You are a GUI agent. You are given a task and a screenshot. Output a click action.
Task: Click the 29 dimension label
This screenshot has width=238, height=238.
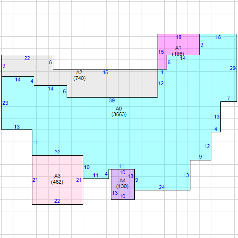[x=233, y=68]
